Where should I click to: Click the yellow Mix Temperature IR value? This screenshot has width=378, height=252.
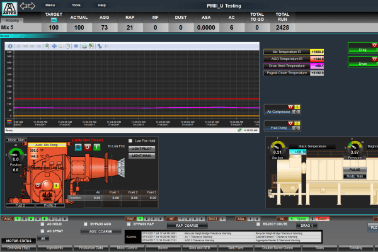[317, 52]
